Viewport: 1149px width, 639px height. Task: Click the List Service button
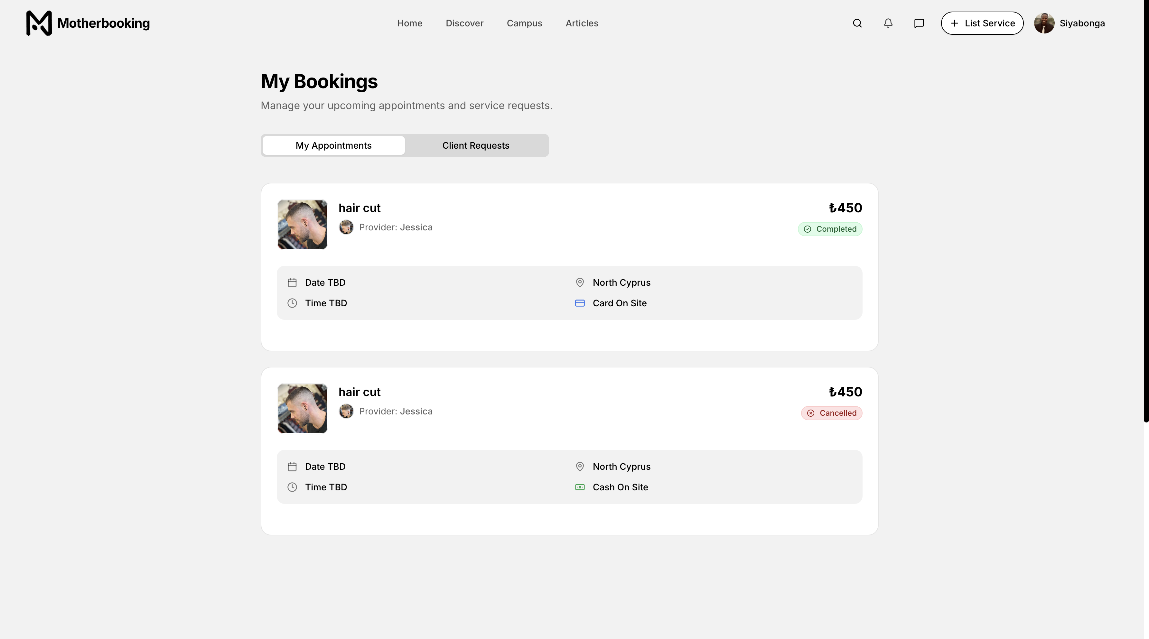click(982, 23)
